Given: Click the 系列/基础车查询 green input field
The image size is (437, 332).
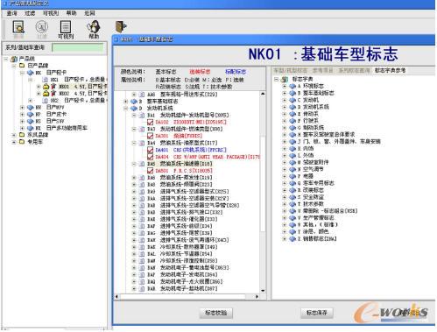Looking at the screenshot, I should coord(78,47).
